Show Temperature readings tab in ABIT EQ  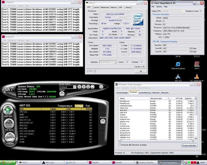pos(65,106)
